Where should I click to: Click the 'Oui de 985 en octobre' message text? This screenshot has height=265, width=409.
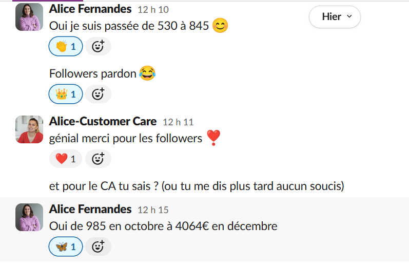163,226
